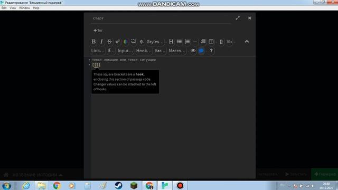Open the Help menu
Image resolution: width=338 pixels, height=190 pixels.
(36, 8)
